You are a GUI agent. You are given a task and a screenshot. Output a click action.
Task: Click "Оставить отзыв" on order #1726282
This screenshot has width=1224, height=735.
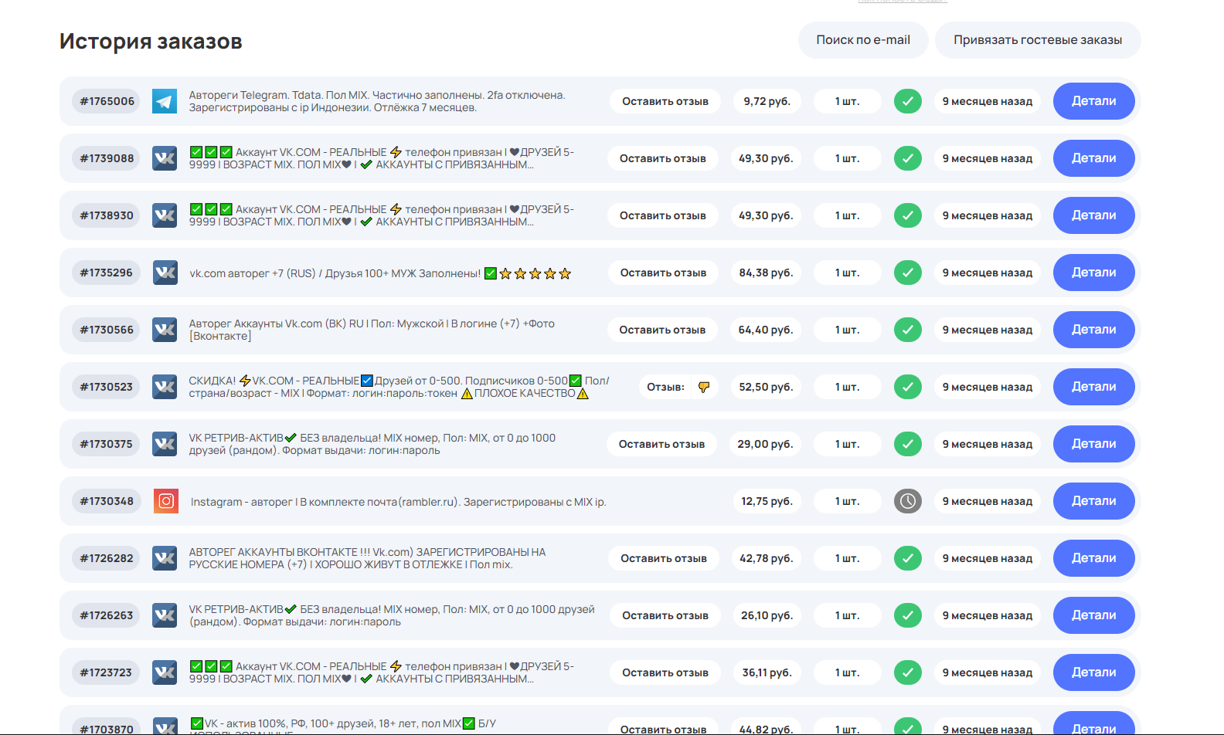coord(664,558)
